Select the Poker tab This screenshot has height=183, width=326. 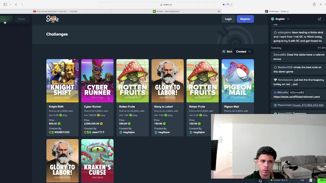21,19
